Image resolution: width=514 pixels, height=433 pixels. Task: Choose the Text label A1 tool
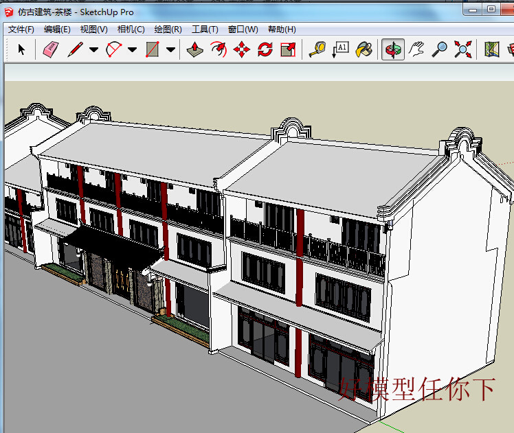(x=341, y=49)
